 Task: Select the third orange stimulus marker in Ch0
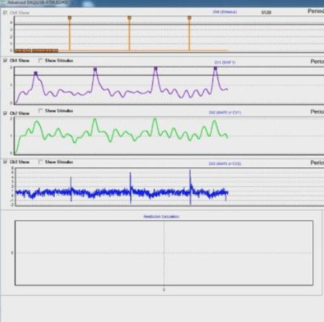point(189,18)
